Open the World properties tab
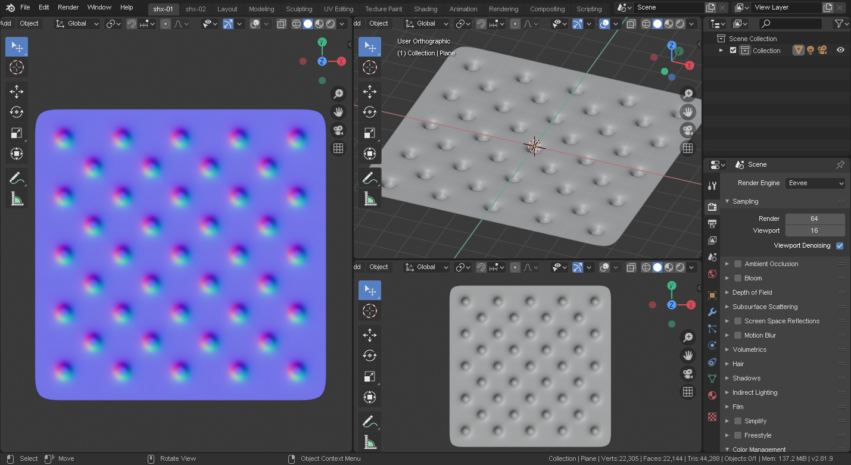This screenshot has width=851, height=465. [712, 274]
